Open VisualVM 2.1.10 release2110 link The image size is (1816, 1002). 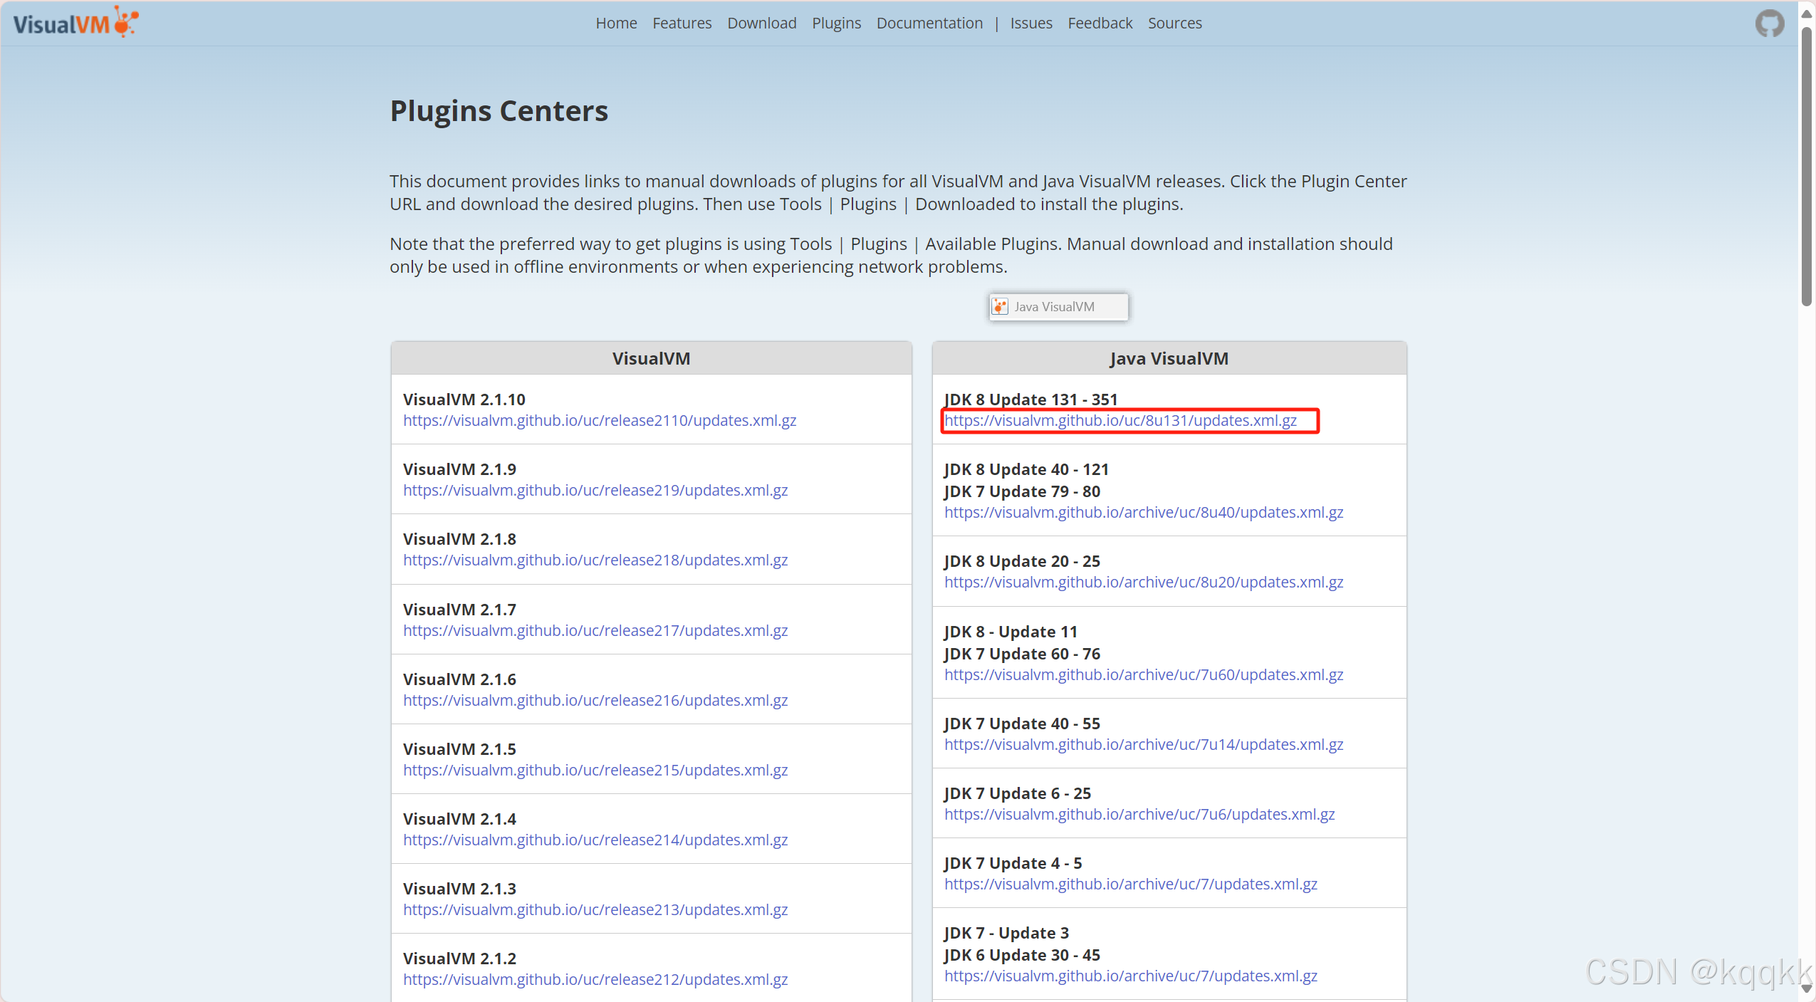tap(599, 421)
